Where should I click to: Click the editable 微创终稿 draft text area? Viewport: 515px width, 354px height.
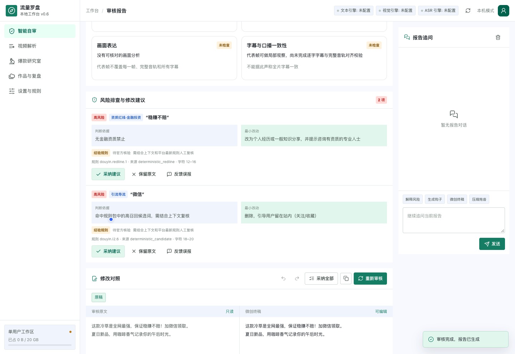[316, 335]
